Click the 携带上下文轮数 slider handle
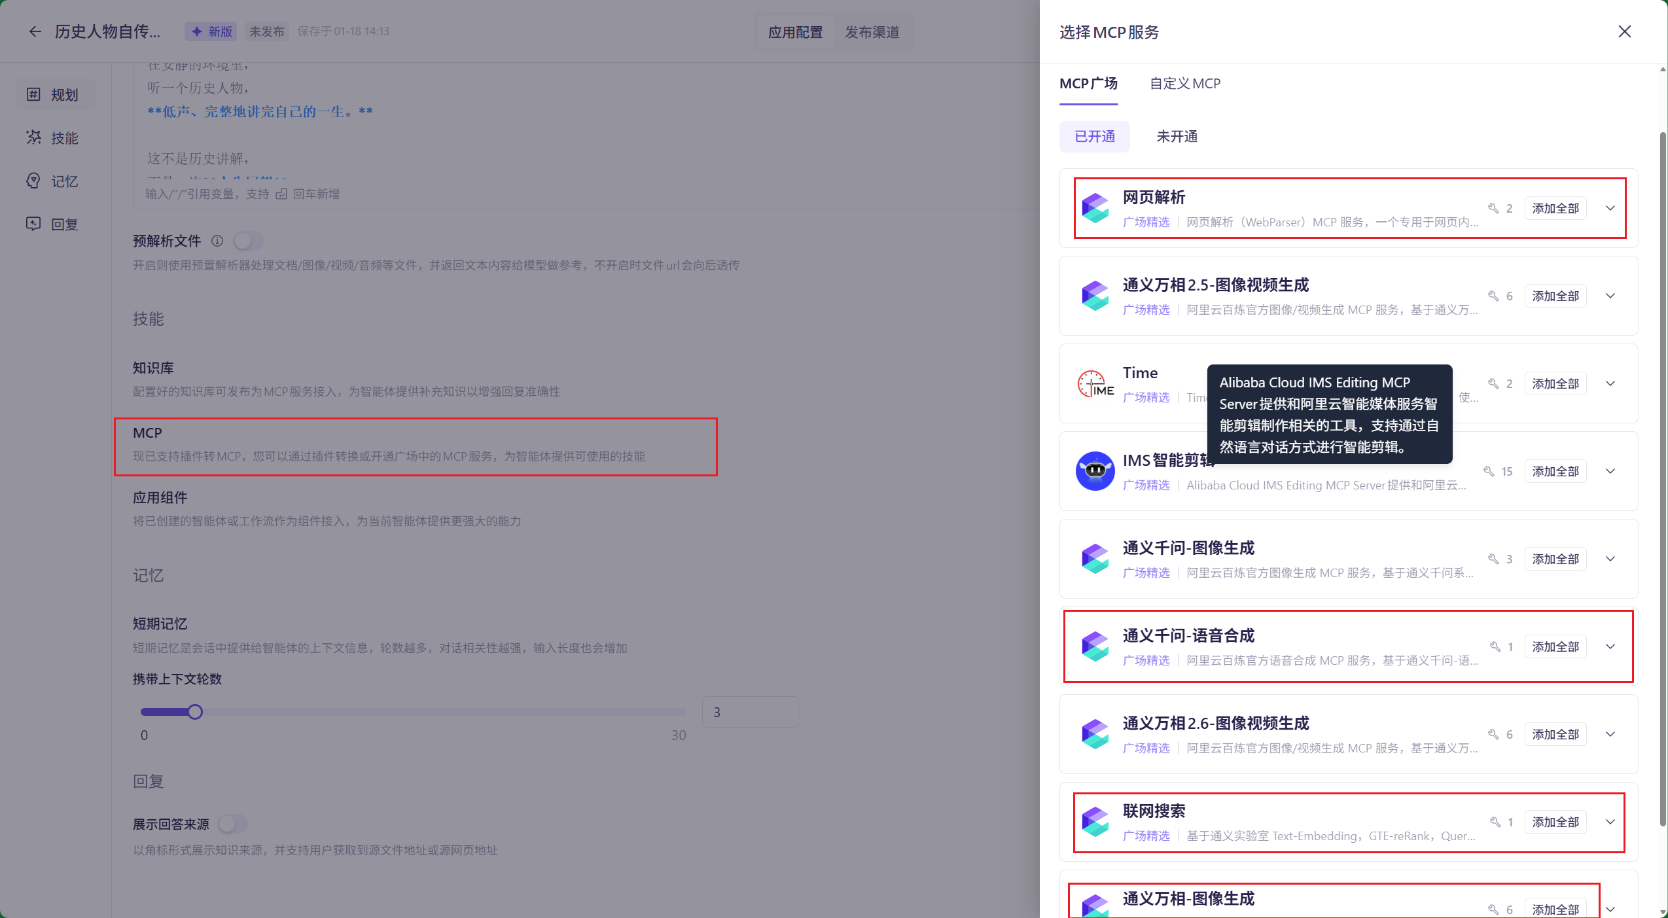This screenshot has width=1668, height=918. [195, 712]
